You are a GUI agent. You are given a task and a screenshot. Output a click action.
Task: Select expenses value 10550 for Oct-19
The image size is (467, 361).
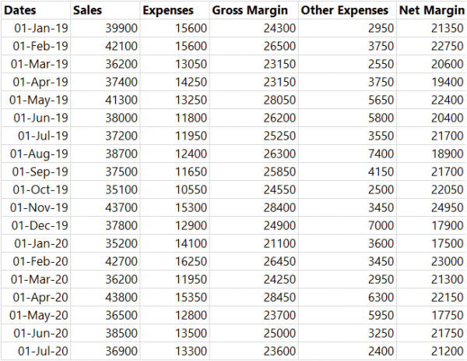pos(175,189)
